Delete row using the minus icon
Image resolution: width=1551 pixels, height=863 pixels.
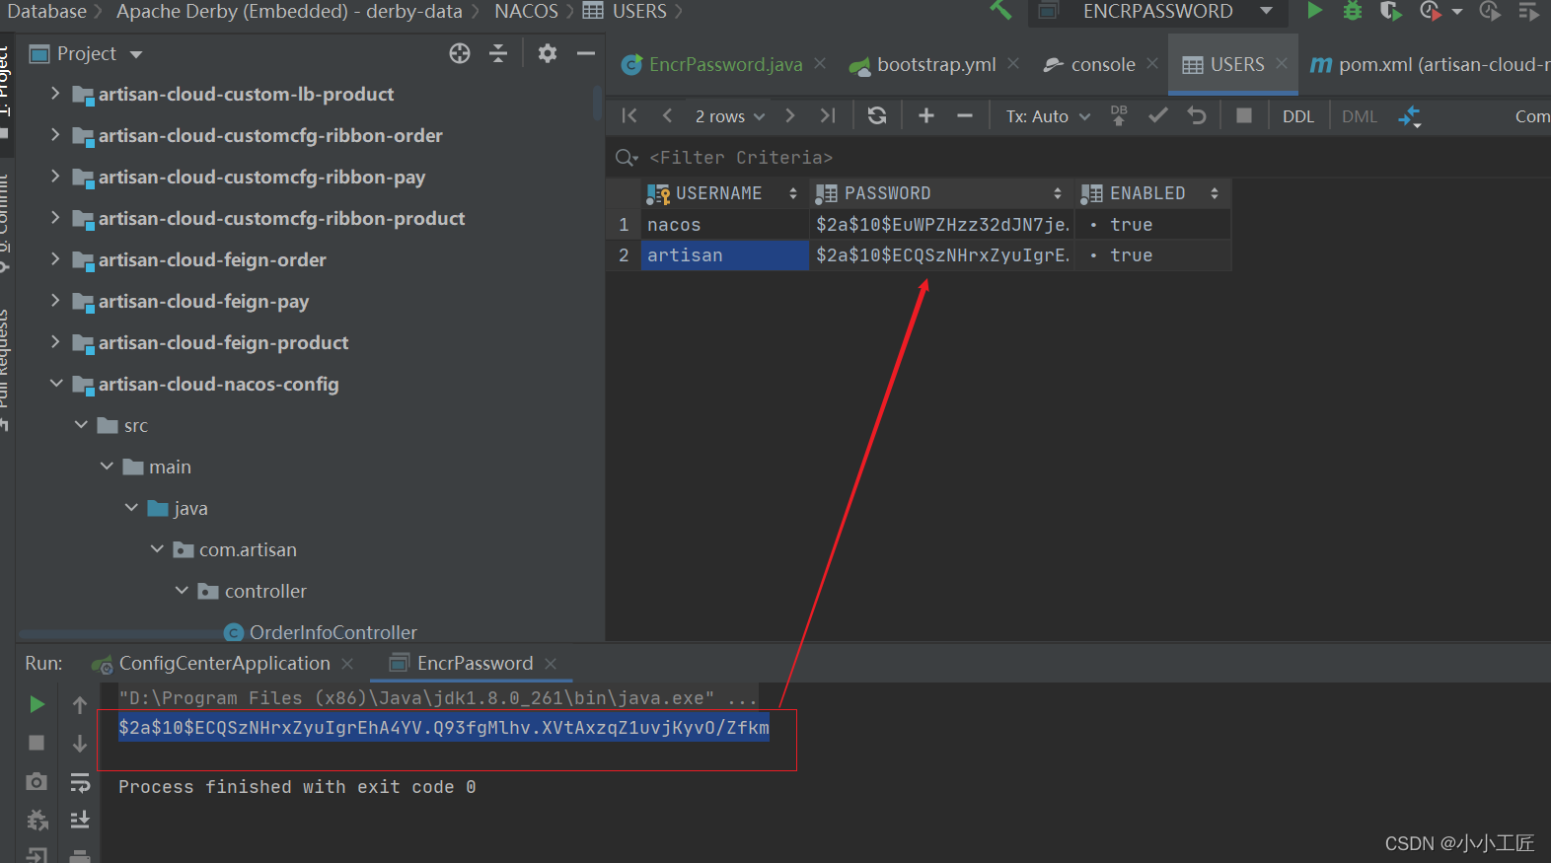[965, 116]
